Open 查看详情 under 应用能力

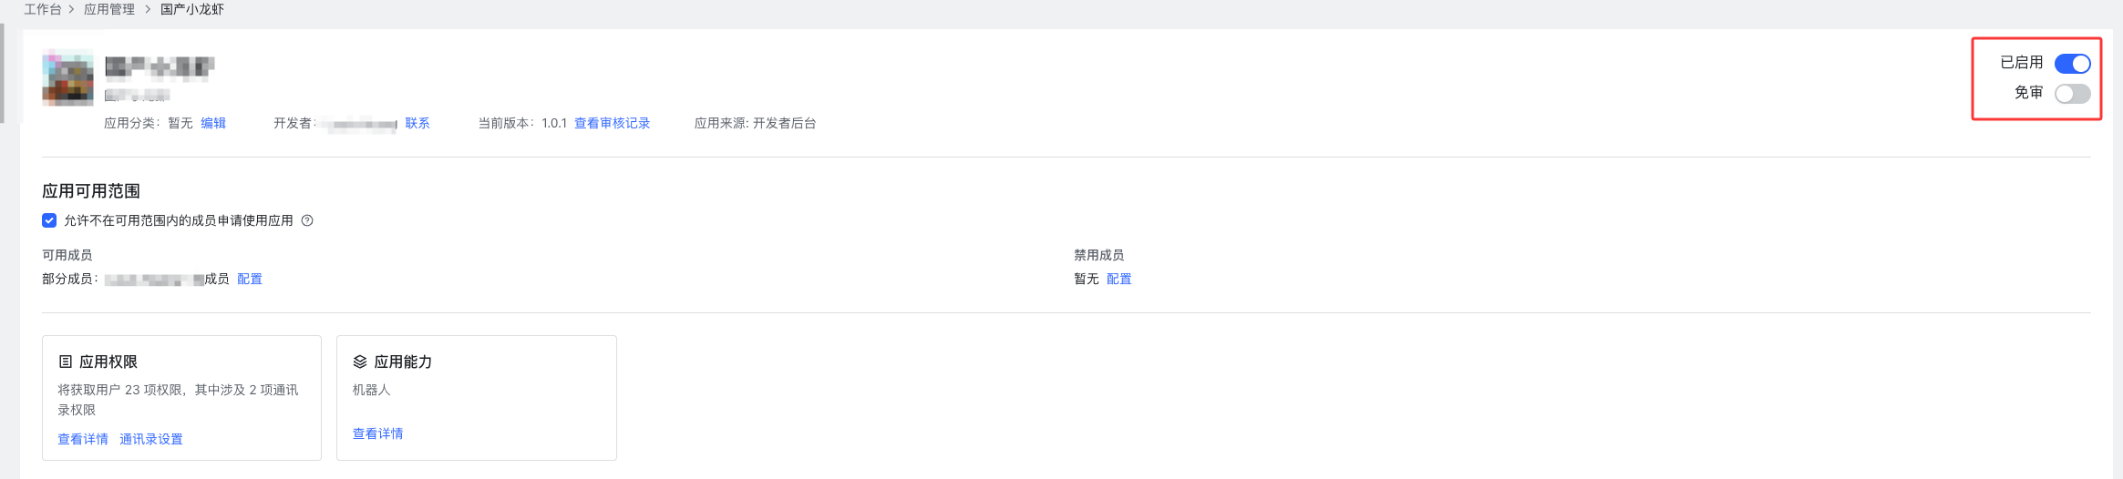(377, 433)
